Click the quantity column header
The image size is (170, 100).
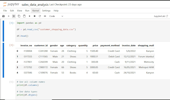(83, 46)
